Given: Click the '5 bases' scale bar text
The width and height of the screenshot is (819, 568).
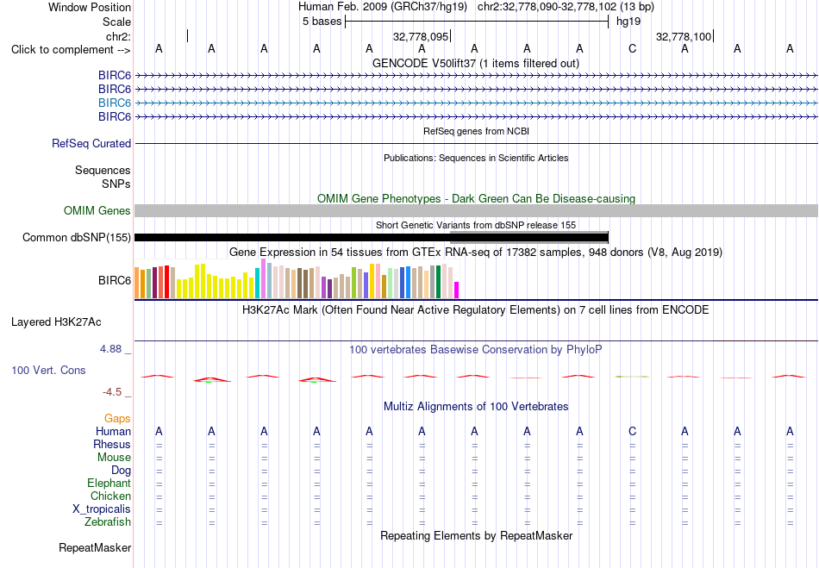Looking at the screenshot, I should (x=322, y=22).
